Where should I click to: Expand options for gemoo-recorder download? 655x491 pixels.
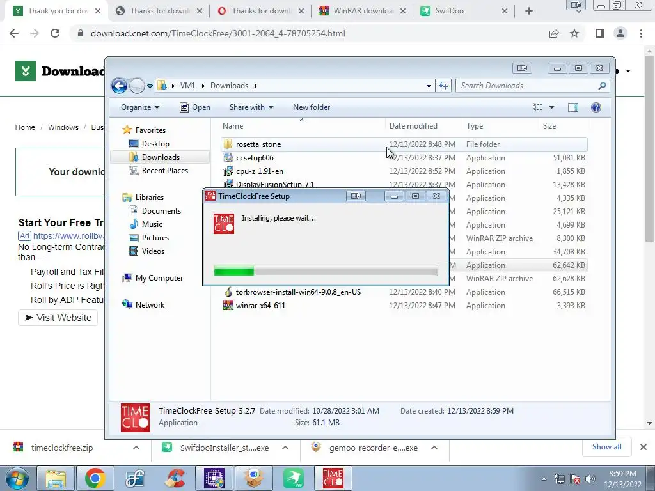[434, 448]
